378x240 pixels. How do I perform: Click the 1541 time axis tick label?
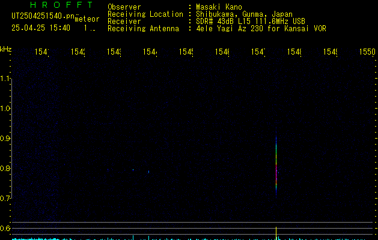41,52
